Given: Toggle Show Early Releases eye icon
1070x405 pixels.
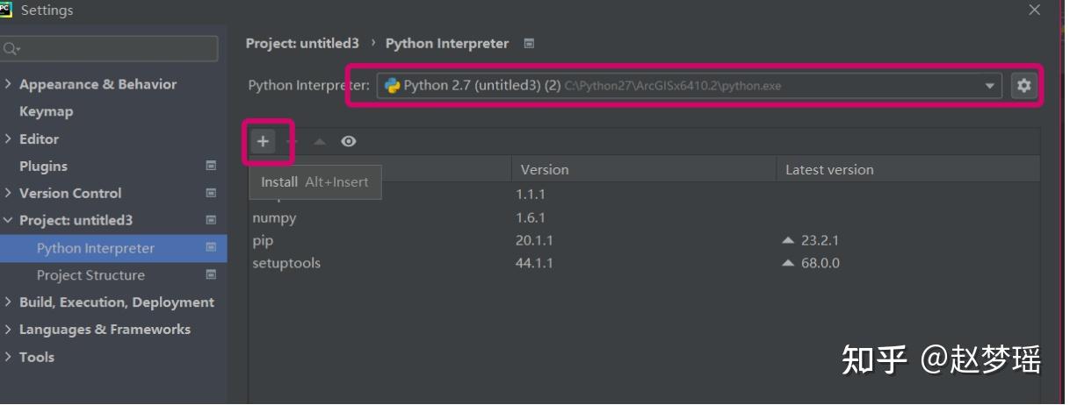Looking at the screenshot, I should (x=349, y=141).
